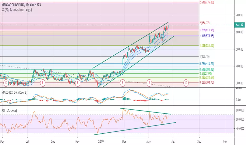
Task: Click the 600.00 price axis label
Action: pos(239,32)
